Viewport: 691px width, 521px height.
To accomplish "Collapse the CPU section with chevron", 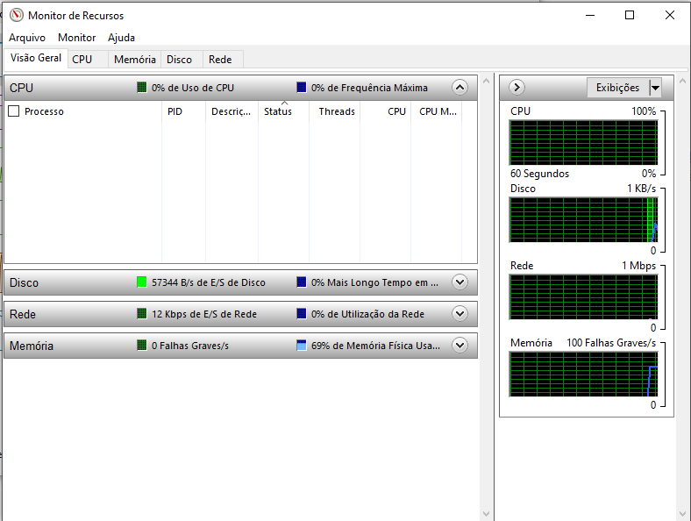I will point(459,88).
